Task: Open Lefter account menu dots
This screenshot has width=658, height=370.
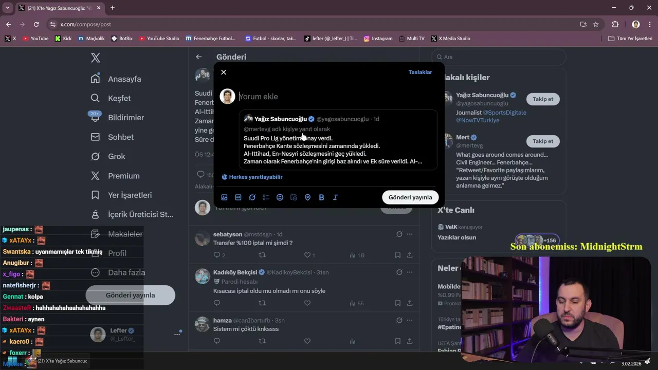Action: 177,335
